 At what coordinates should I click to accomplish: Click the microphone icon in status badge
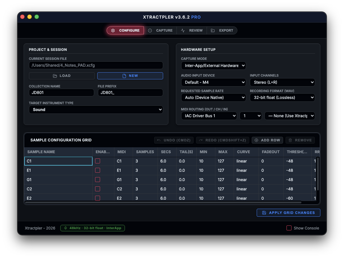click(65, 228)
